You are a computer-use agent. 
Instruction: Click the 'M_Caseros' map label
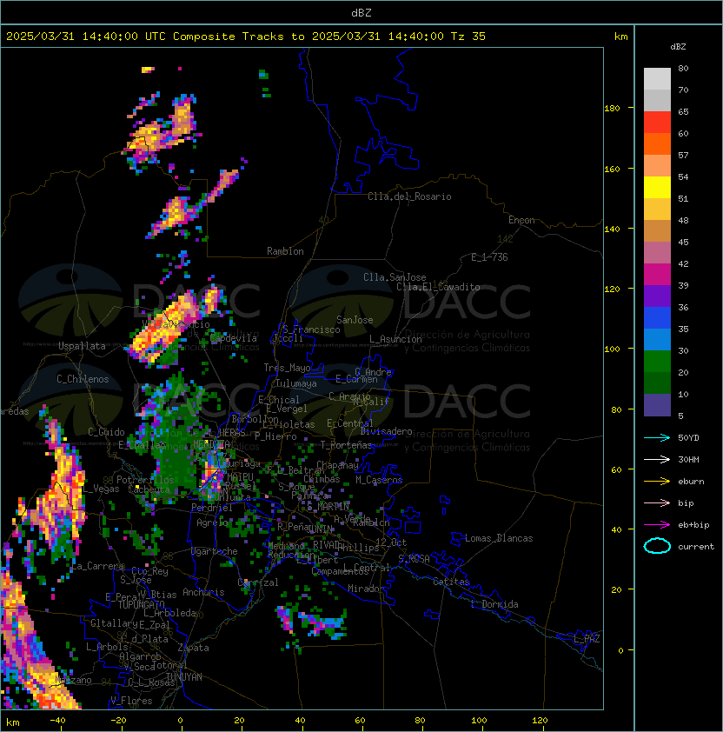coord(379,480)
